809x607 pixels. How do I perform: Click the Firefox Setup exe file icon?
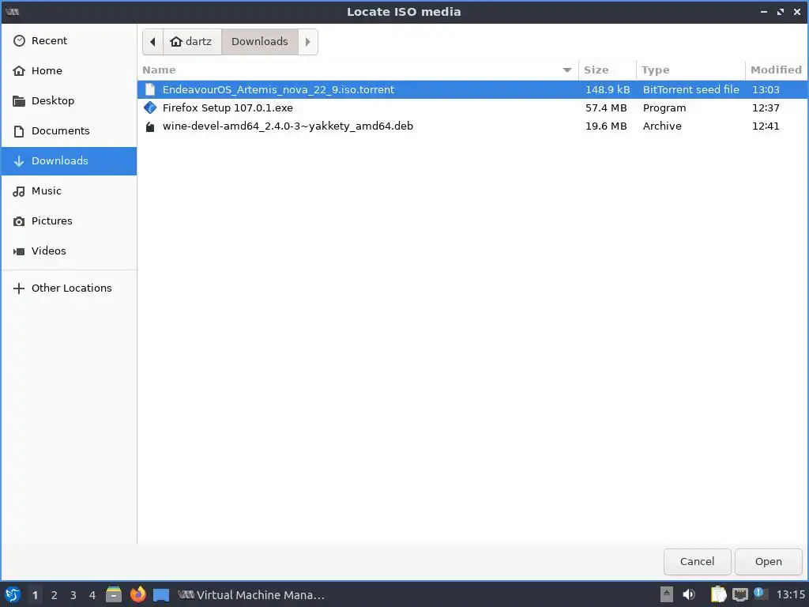tap(150, 107)
